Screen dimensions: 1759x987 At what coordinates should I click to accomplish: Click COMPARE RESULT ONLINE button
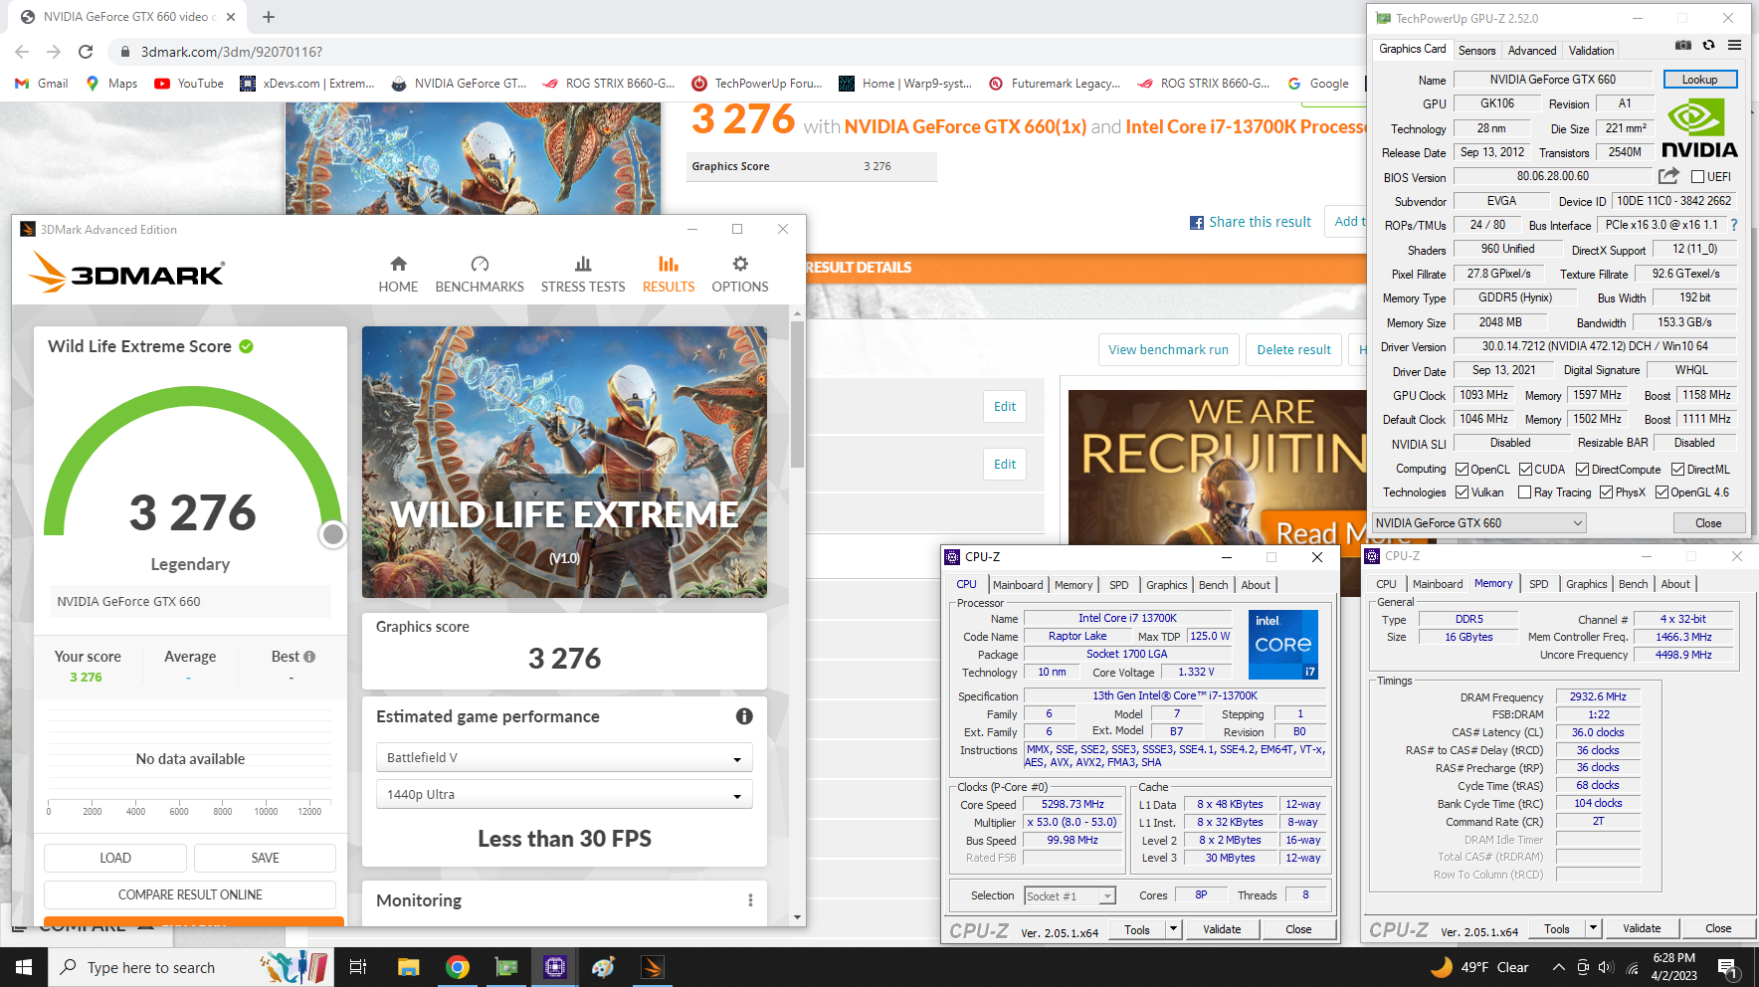coord(190,894)
